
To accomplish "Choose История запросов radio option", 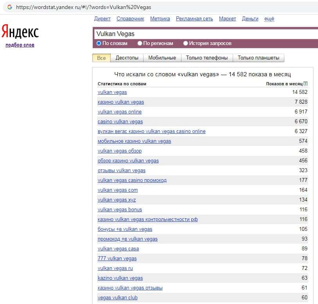I will 186,43.
